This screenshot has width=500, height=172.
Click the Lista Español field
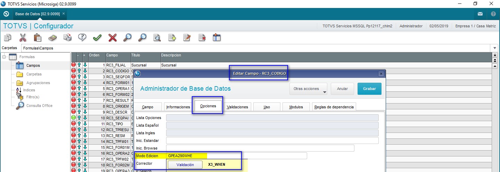pos(272,125)
